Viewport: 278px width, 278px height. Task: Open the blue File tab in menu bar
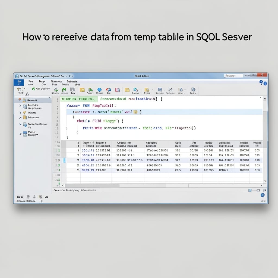pyautogui.click(x=19, y=83)
